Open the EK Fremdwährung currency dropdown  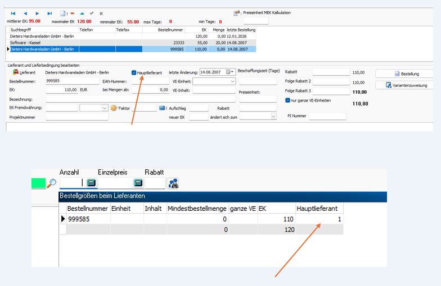click(104, 108)
